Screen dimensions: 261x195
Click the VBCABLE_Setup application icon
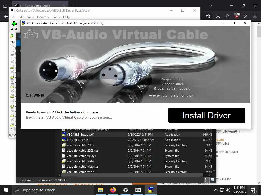click(64, 140)
